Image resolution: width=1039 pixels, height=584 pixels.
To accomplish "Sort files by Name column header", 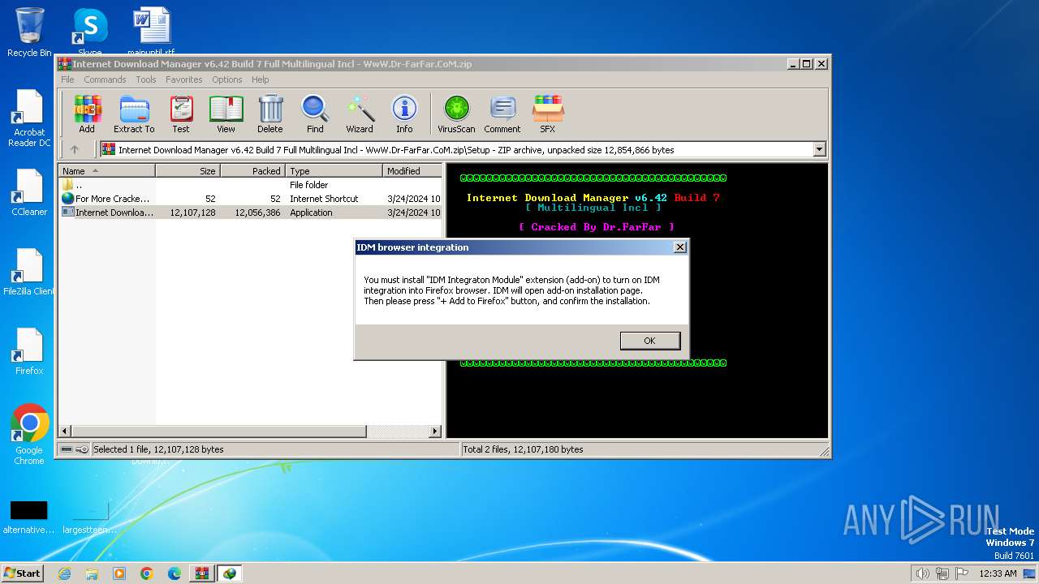I will [106, 171].
